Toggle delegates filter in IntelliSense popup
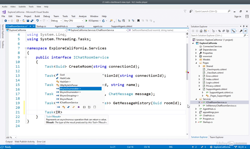Screen dimensions: 250x149 78,107
